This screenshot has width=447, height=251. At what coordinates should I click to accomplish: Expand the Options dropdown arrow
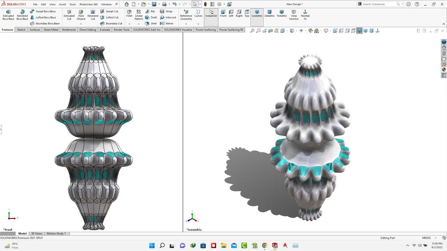pyautogui.click(x=224, y=4)
